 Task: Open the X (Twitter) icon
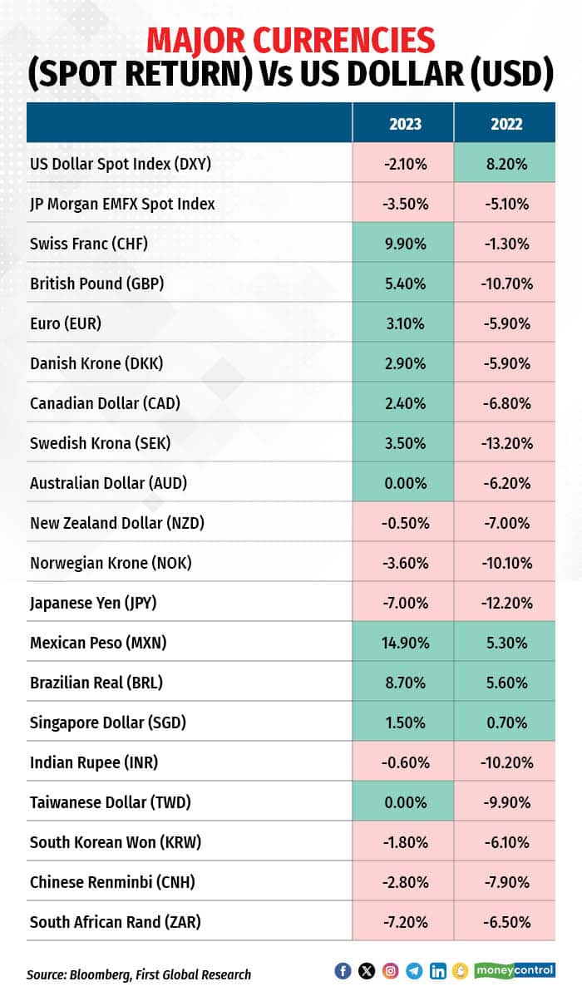point(367,970)
